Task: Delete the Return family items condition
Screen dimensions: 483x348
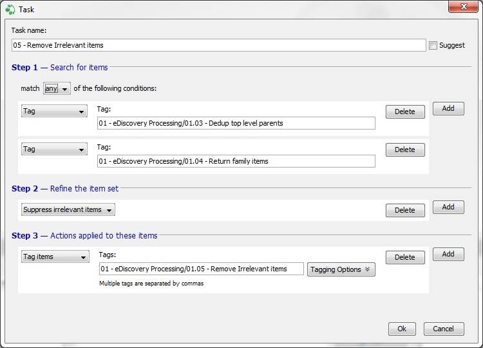Action: pyautogui.click(x=405, y=150)
